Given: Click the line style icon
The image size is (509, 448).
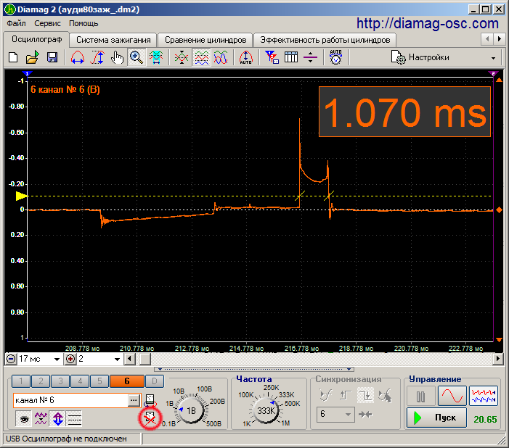Looking at the screenshot, I should tap(74, 419).
